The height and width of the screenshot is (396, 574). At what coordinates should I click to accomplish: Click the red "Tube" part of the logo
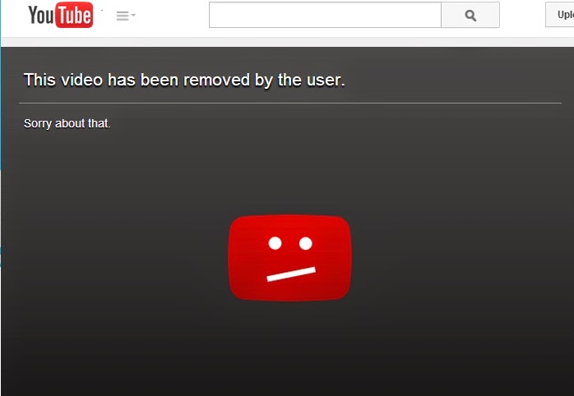click(74, 15)
